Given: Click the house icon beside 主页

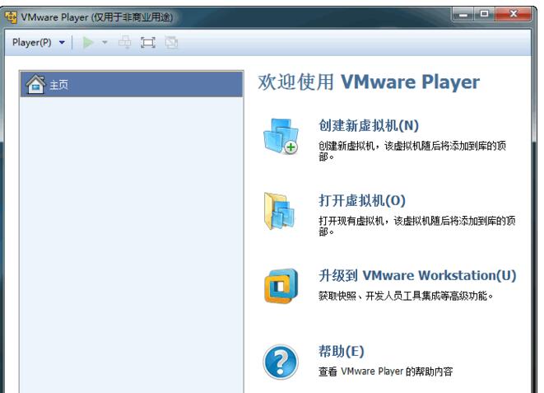Looking at the screenshot, I should pyautogui.click(x=36, y=84).
